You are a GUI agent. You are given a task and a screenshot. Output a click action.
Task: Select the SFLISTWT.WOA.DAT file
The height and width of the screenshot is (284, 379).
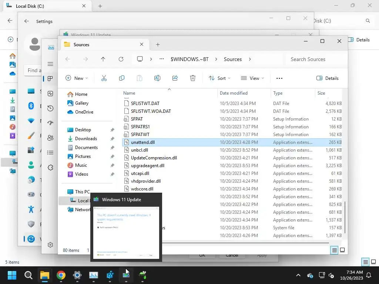point(232,111)
